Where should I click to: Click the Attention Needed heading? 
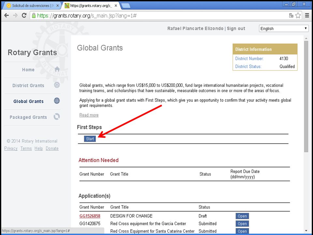point(98,160)
